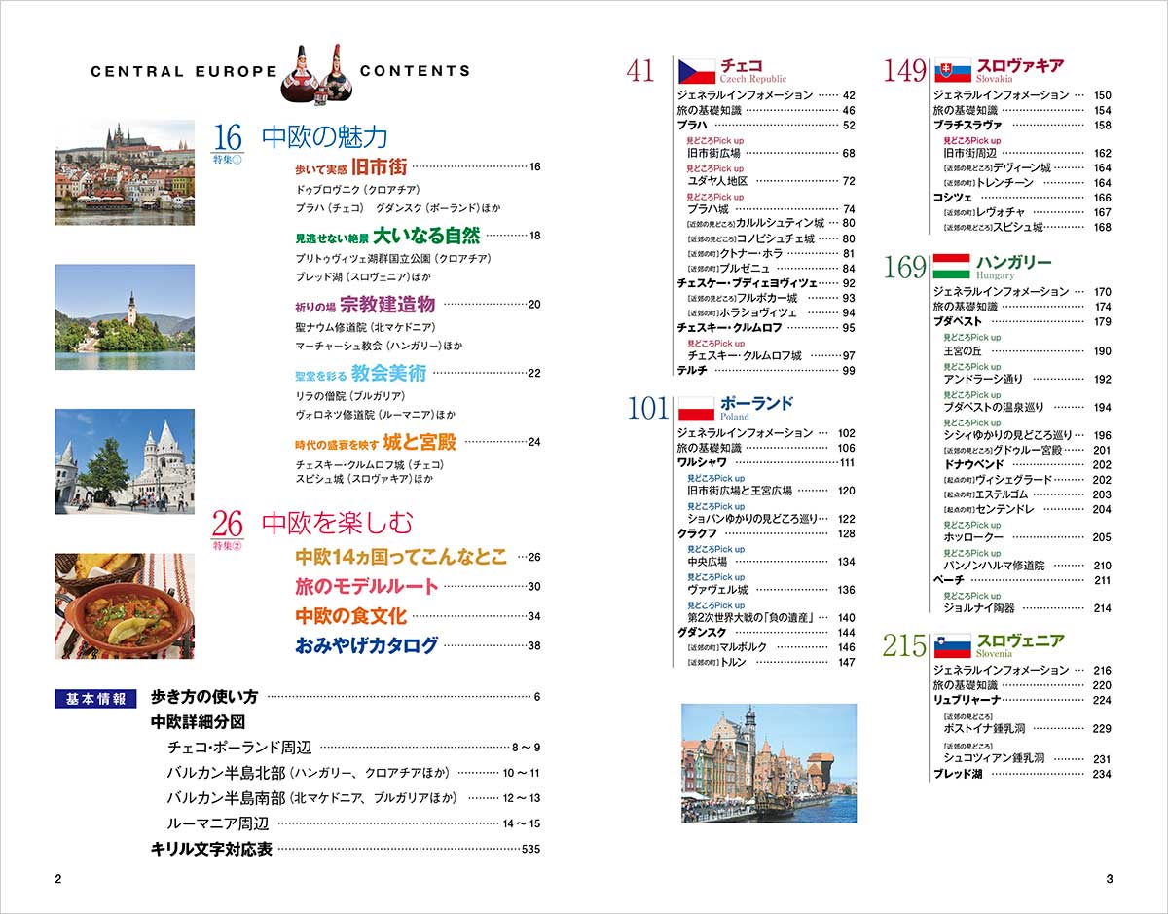Open 中欧の食文化 entry
Viewport: 1168px width, 914px height.
[x=350, y=616]
